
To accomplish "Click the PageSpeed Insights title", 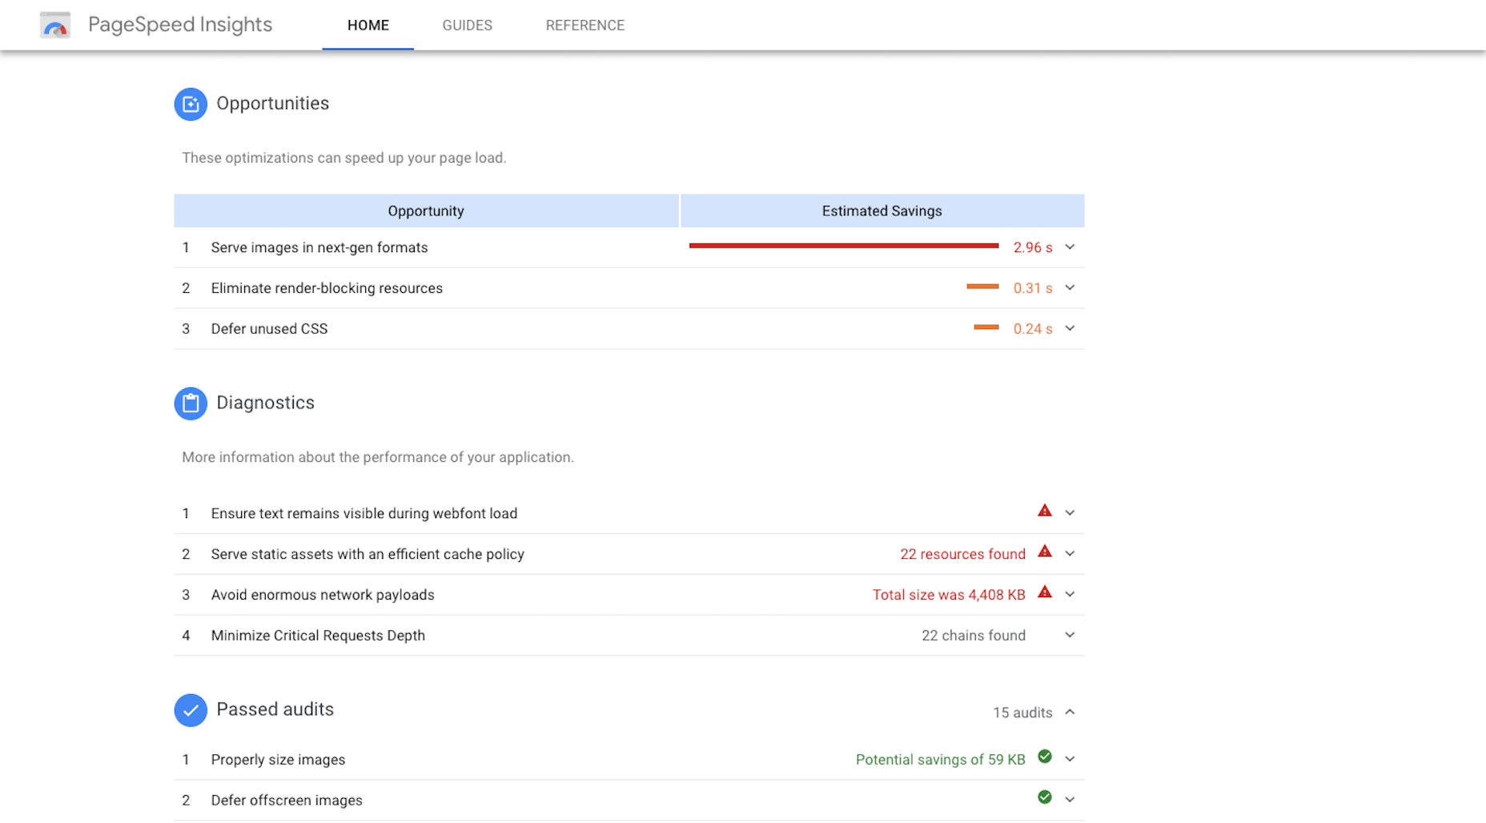I will 180,25.
